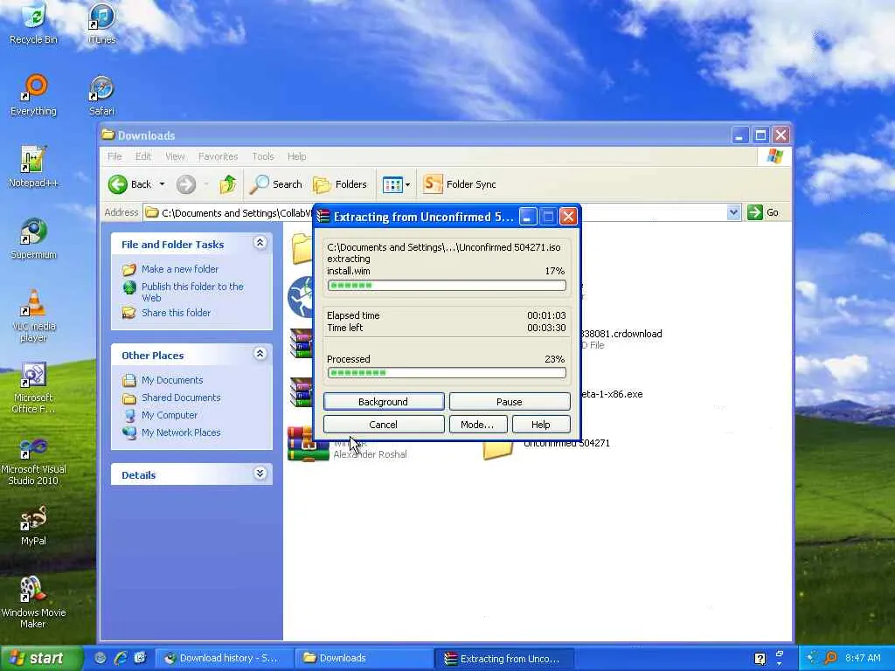Image resolution: width=895 pixels, height=671 pixels.
Task: Click Download history taskbar button
Action: (x=223, y=658)
